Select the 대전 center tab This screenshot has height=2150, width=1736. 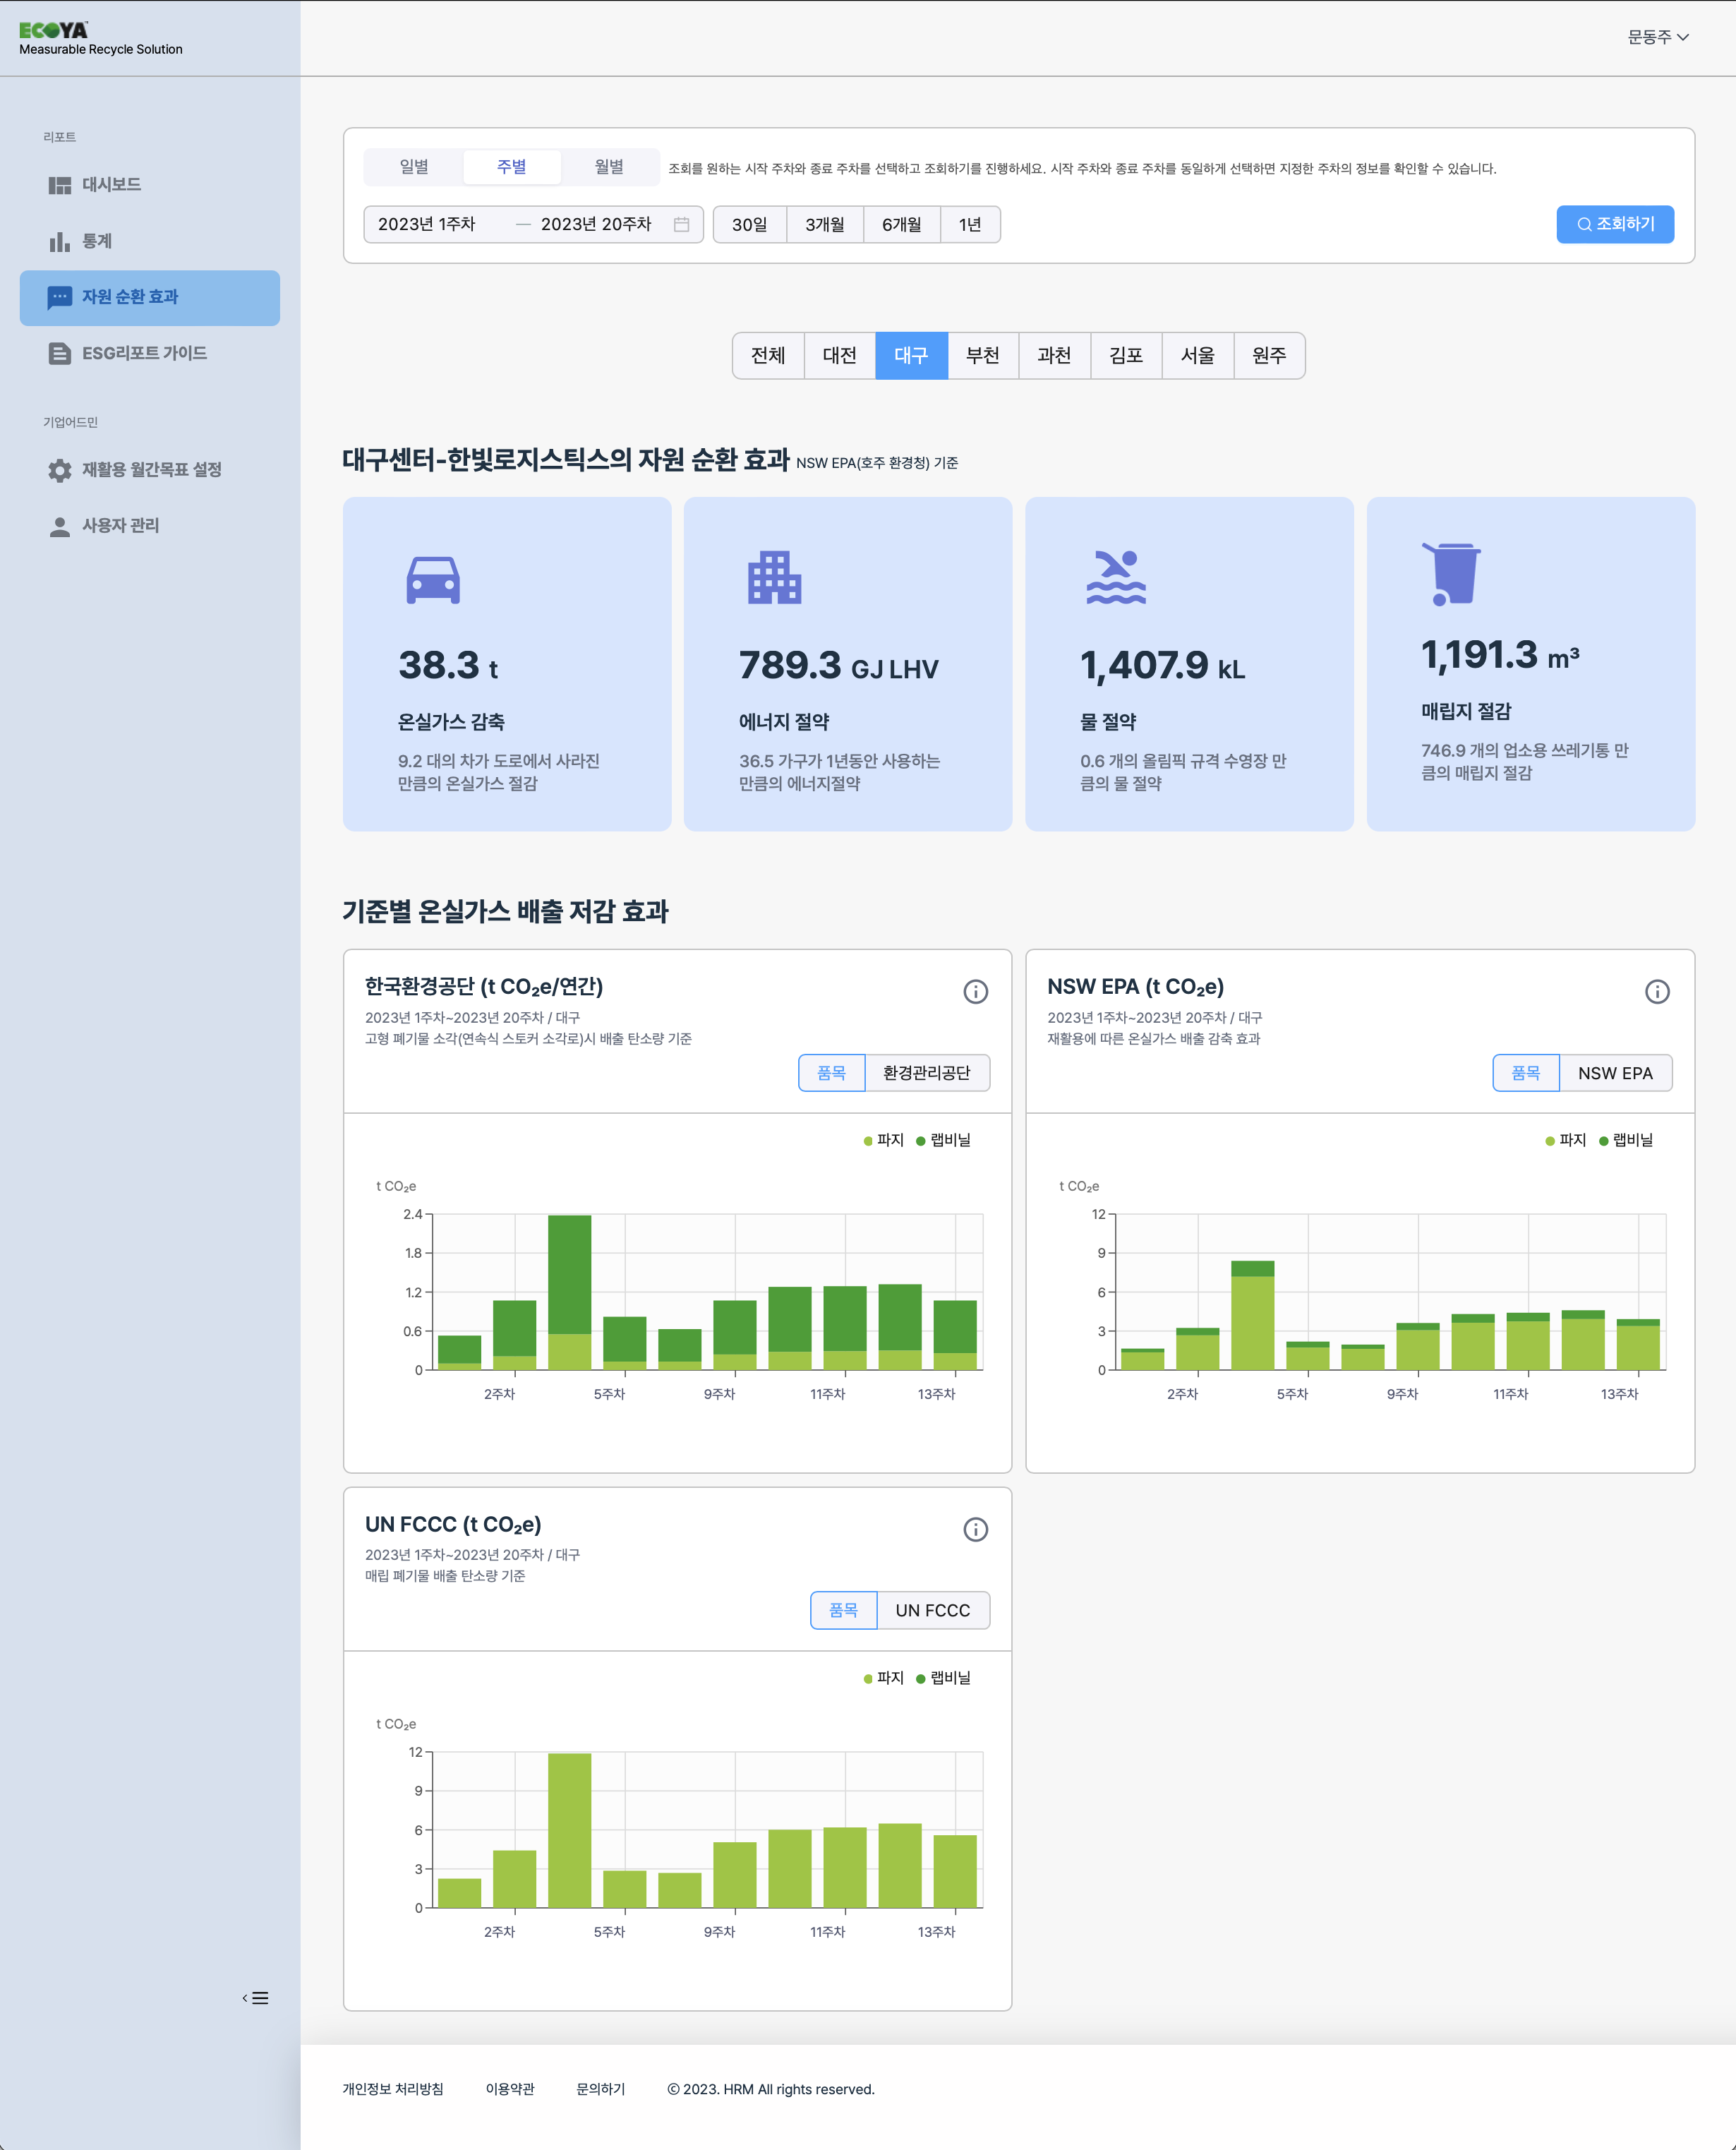(840, 355)
